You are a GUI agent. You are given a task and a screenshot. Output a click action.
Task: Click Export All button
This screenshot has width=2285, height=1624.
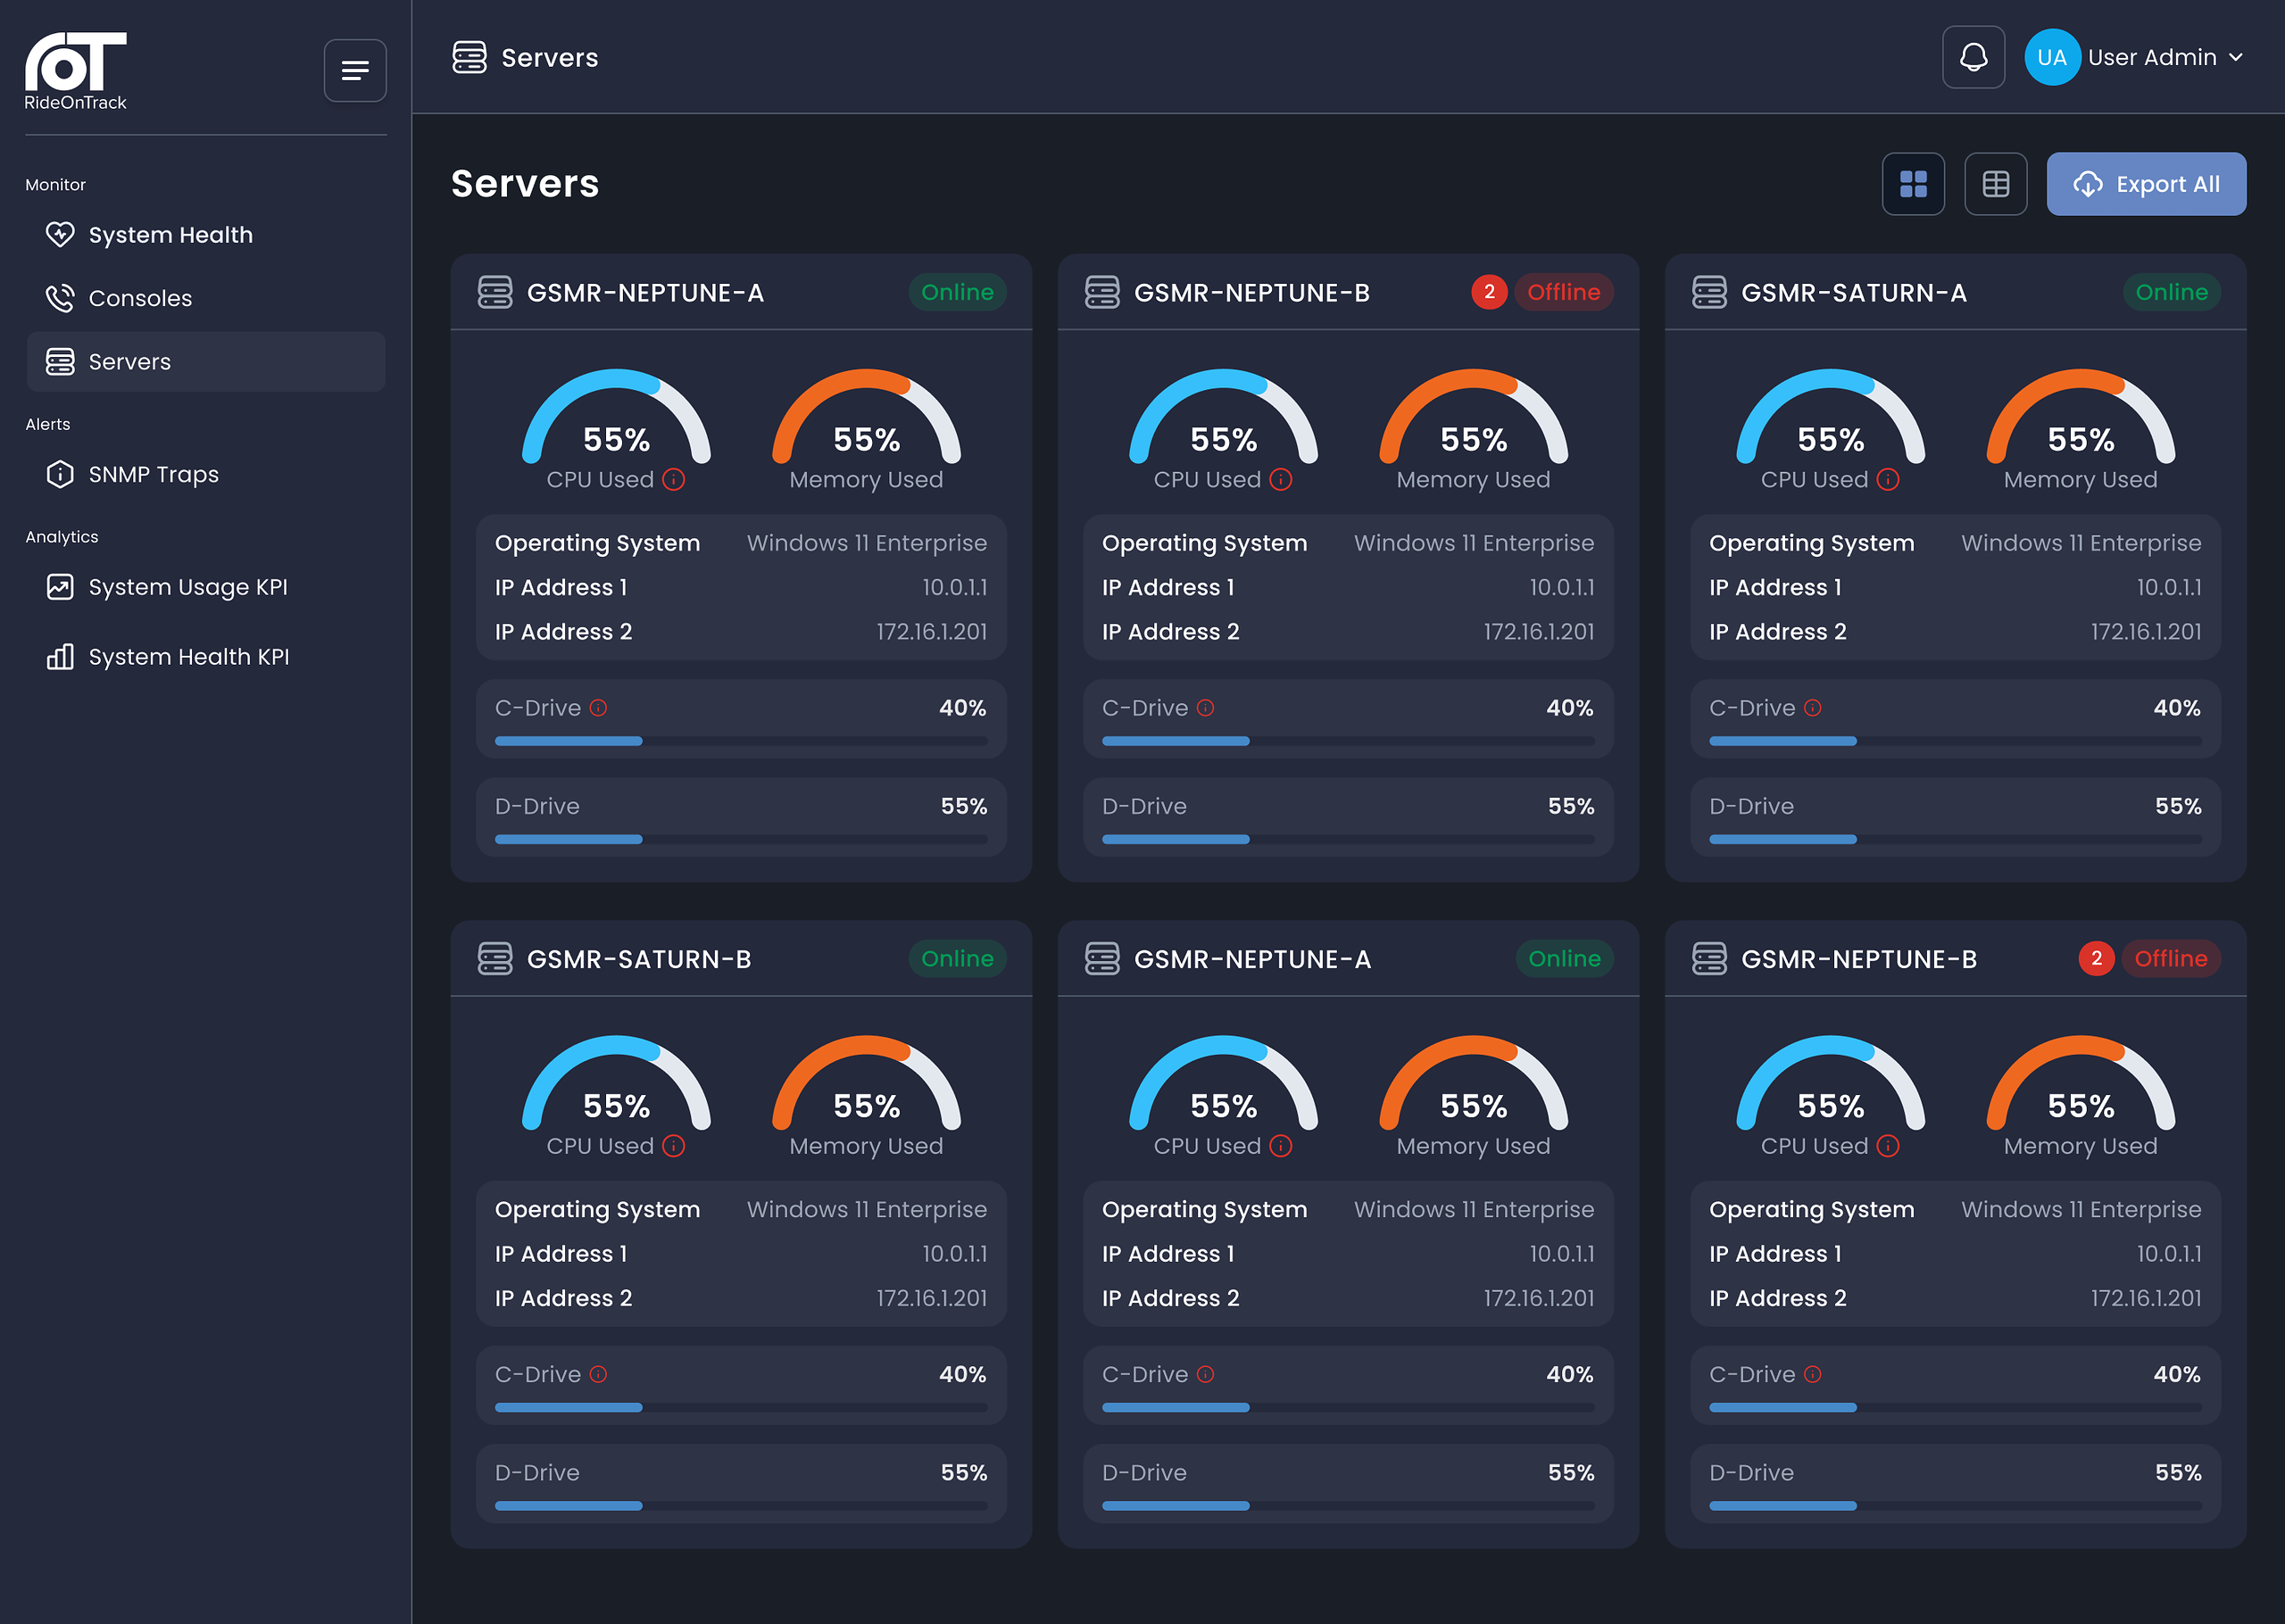pos(2146,184)
